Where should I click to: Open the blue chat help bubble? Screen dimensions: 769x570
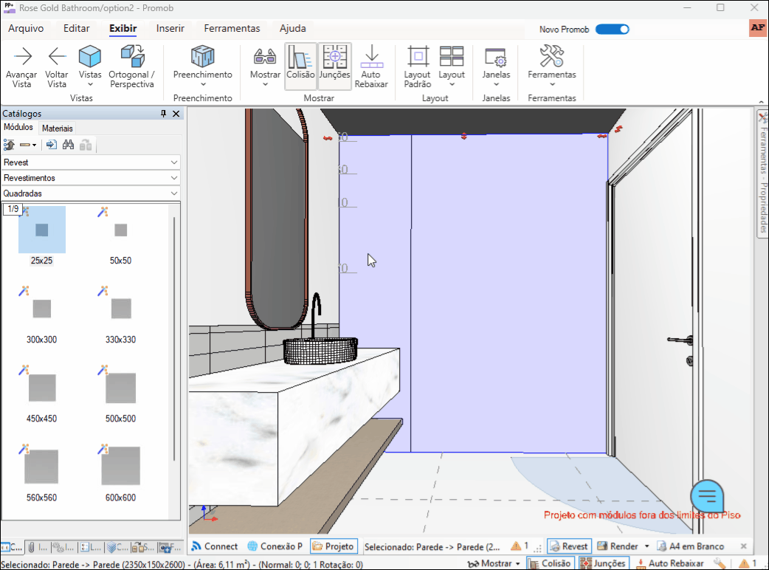pyautogui.click(x=707, y=496)
